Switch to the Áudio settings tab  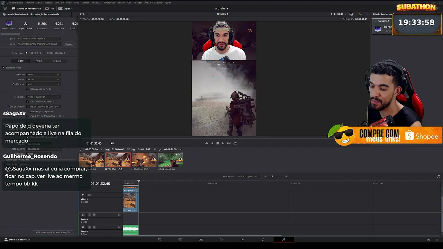click(39, 61)
